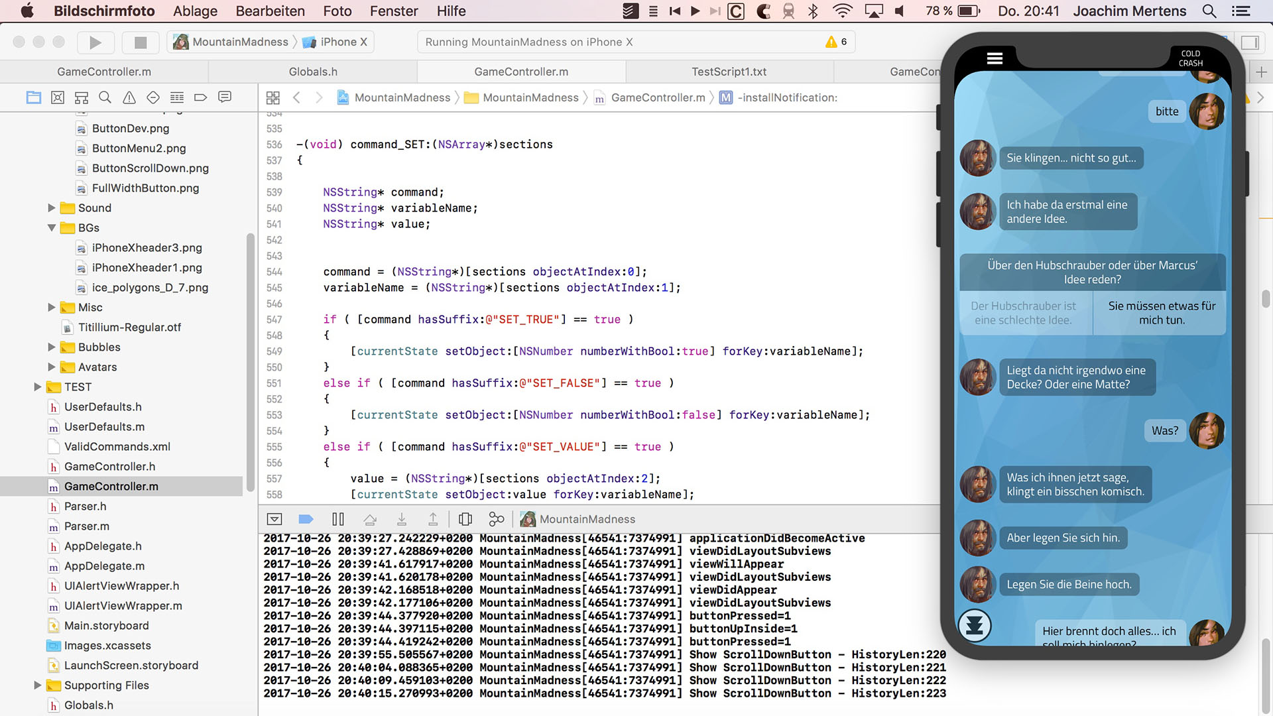The image size is (1273, 716).
Task: Open the debug navigator
Action: tap(177, 97)
